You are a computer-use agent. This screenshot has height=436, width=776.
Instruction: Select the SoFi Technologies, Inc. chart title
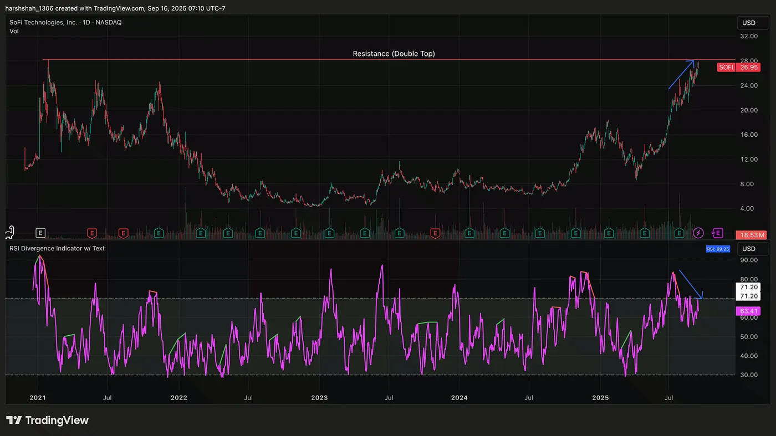point(65,22)
